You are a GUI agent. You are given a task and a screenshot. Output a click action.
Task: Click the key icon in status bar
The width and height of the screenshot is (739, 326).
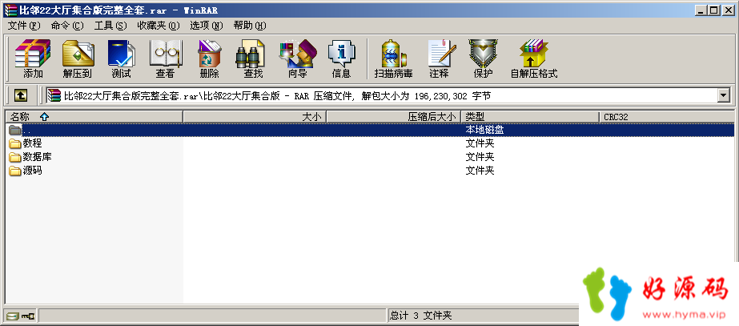point(28,316)
